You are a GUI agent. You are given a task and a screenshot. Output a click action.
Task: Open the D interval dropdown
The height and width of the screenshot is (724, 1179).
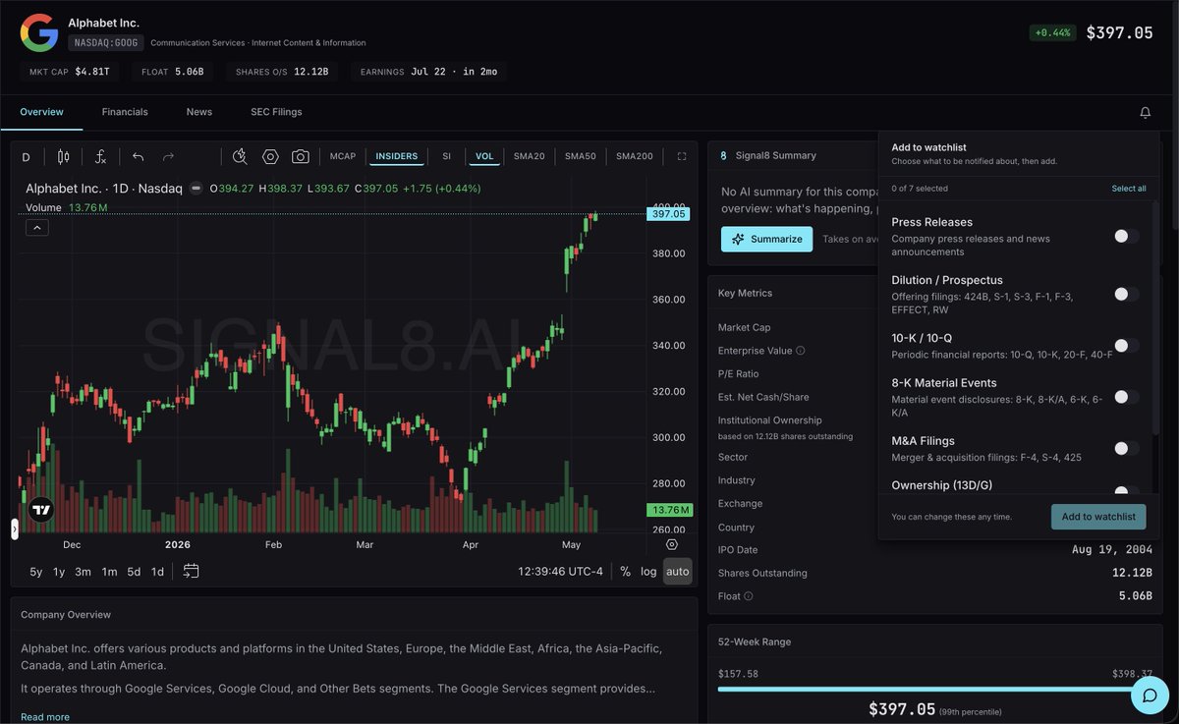tap(26, 156)
